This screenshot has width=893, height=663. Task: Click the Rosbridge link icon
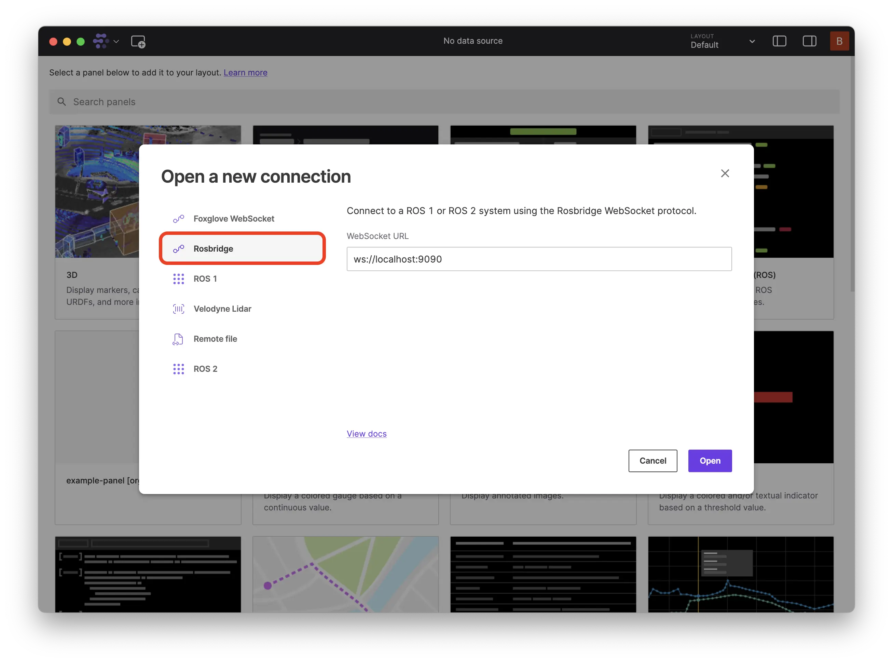178,249
